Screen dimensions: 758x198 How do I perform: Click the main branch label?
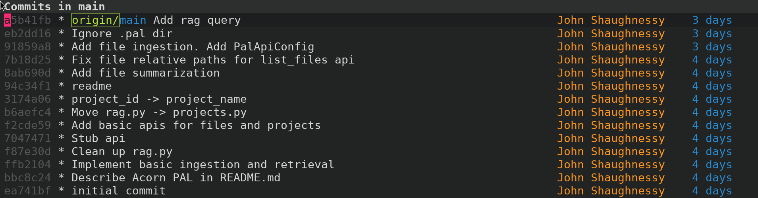coord(133,20)
